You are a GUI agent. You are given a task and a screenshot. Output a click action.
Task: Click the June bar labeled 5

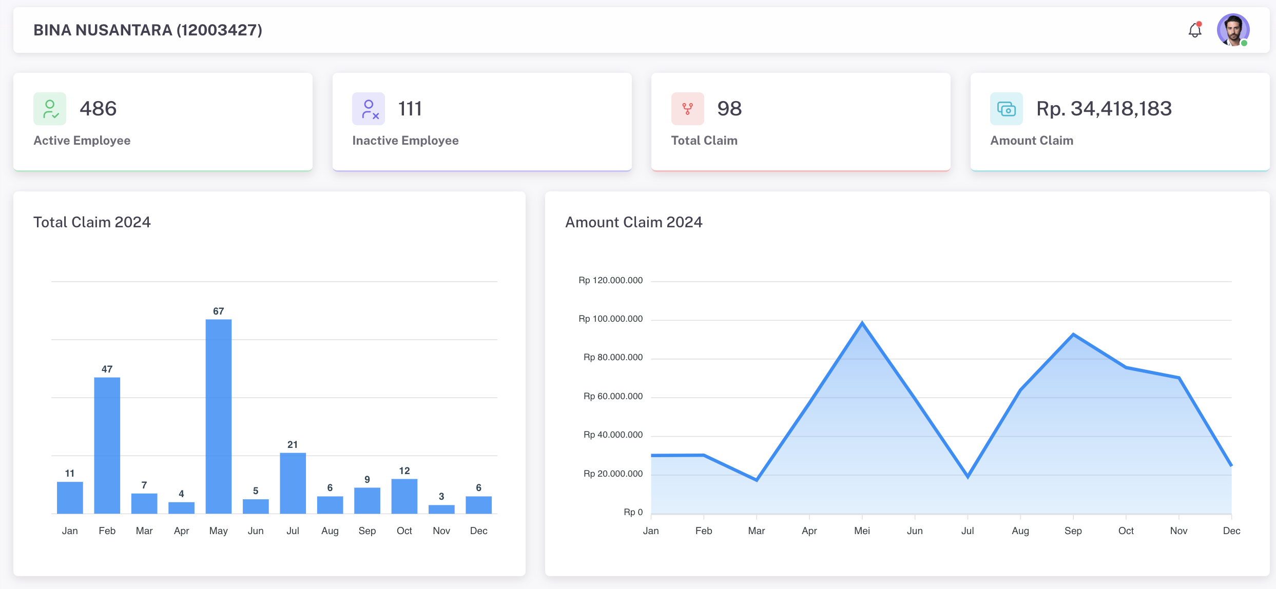[x=256, y=506]
